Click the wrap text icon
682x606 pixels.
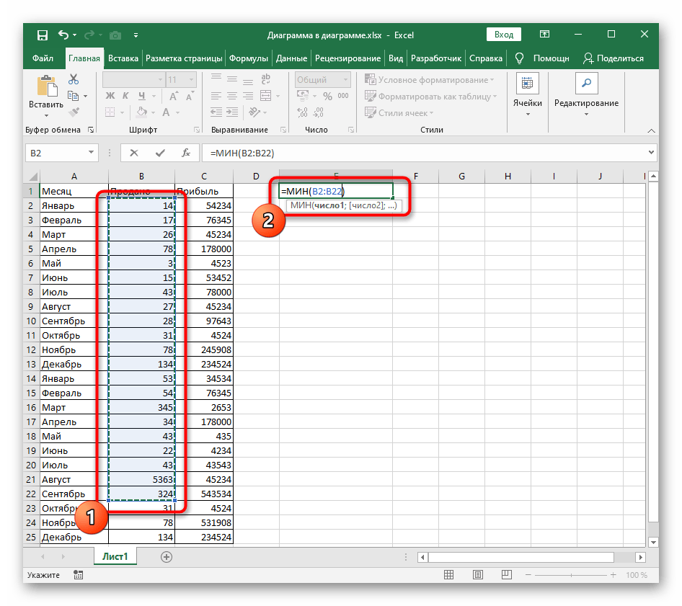click(265, 79)
